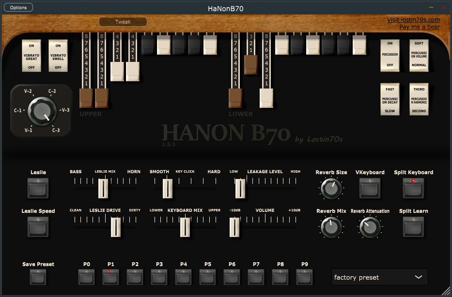Click ninth Lower drawbar white handle
Screen dimensions: 452x297
[359, 45]
